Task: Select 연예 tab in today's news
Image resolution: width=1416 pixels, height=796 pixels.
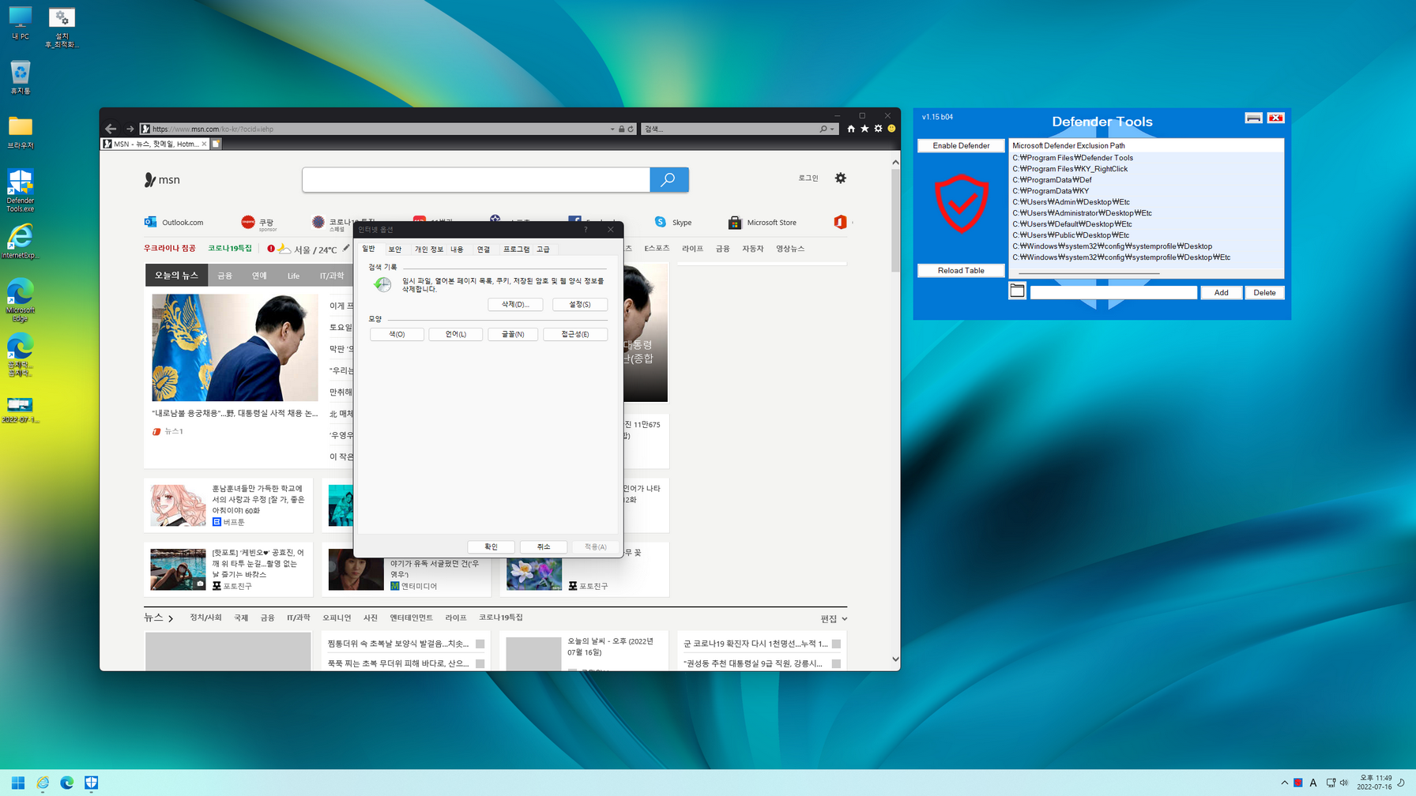Action: 259,276
